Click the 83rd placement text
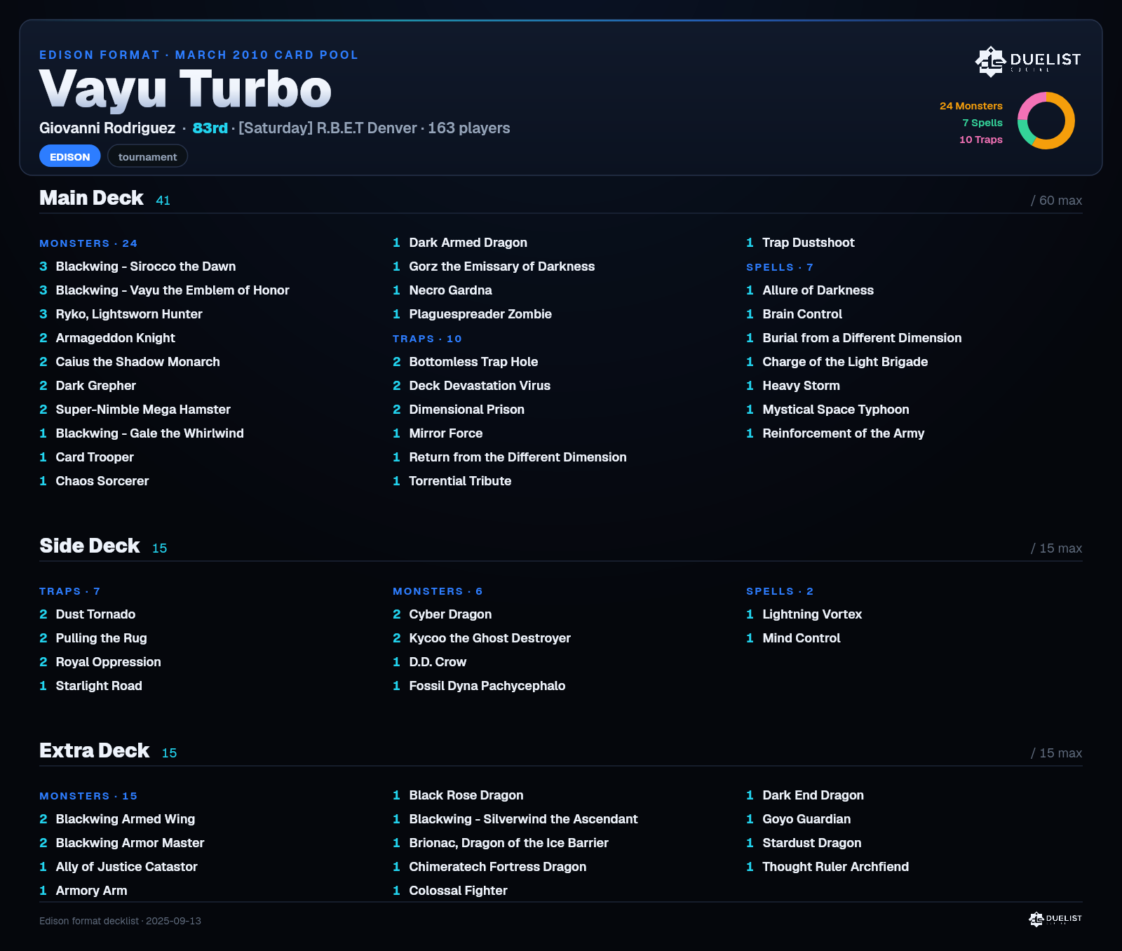This screenshot has width=1122, height=951. coord(210,128)
